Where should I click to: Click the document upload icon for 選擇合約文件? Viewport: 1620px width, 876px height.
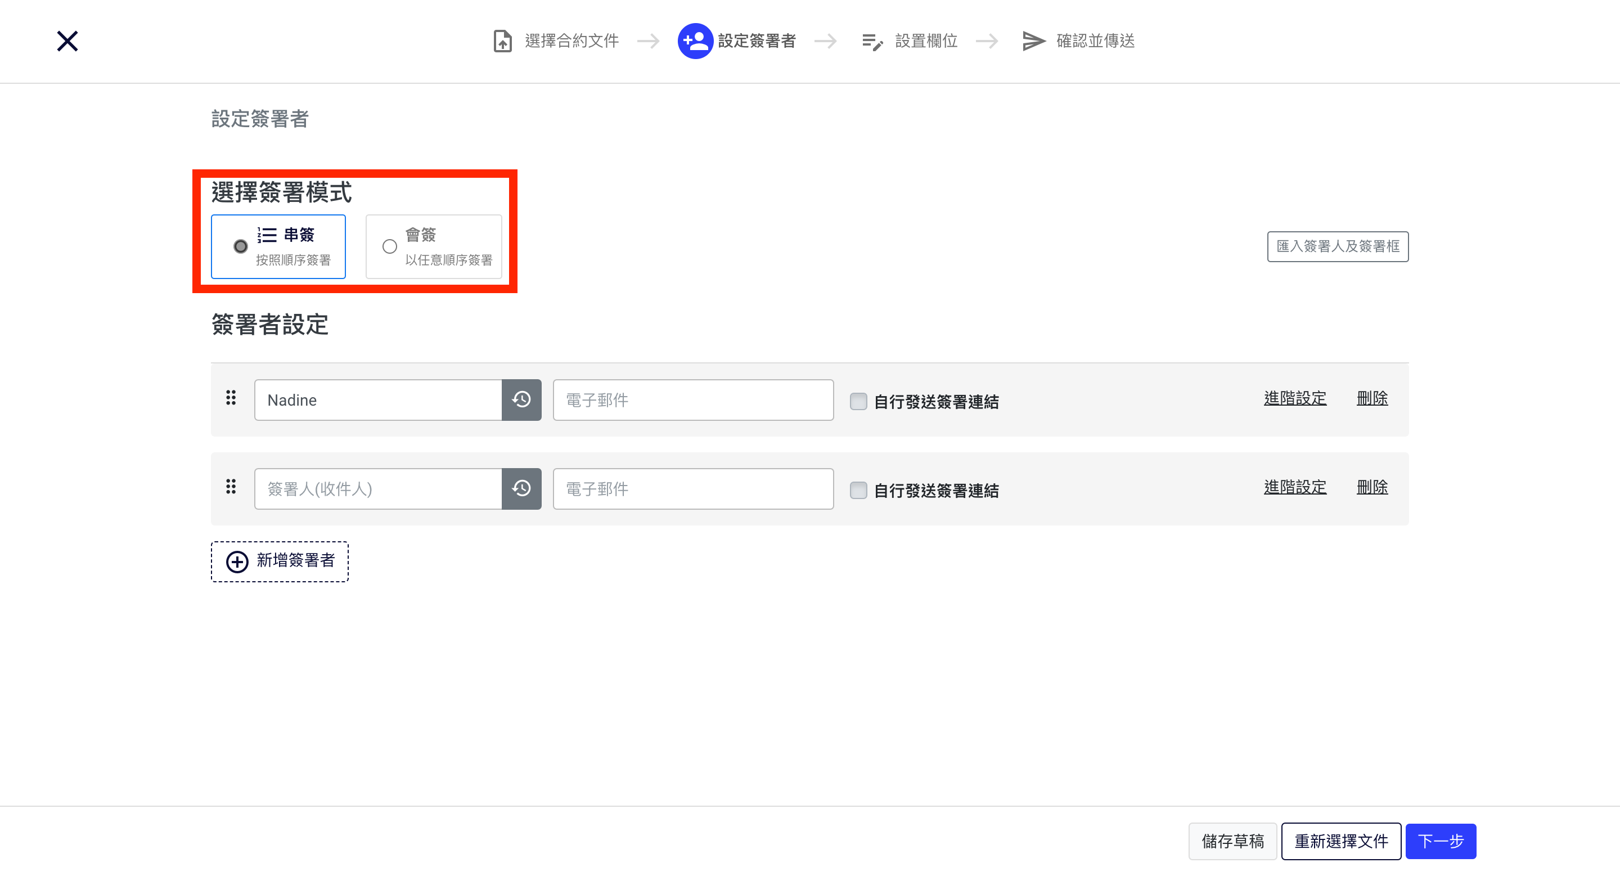[x=502, y=41]
